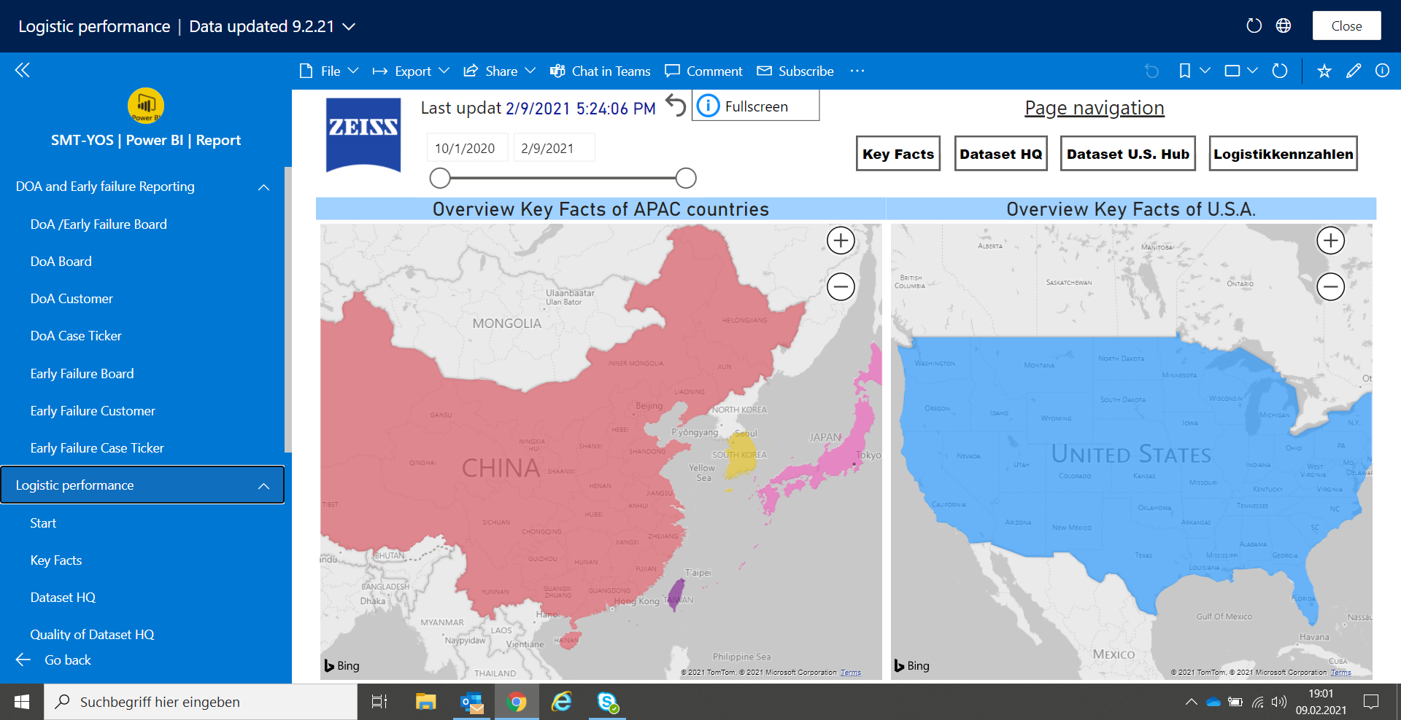Add report to favorites star icon
The height and width of the screenshot is (720, 1401).
pos(1324,71)
